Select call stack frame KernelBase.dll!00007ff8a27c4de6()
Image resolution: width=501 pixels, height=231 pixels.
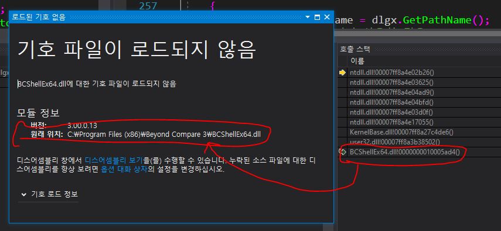point(401,132)
